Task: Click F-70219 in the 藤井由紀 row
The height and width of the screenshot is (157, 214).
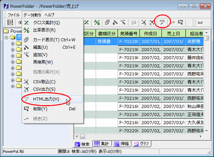Action: click(129, 58)
